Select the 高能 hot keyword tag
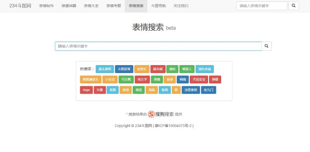 (x=152, y=90)
